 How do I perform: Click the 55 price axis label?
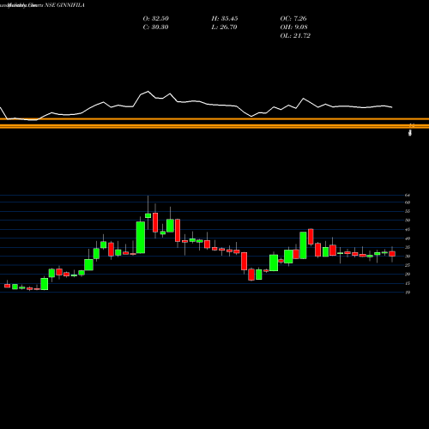click(x=408, y=211)
